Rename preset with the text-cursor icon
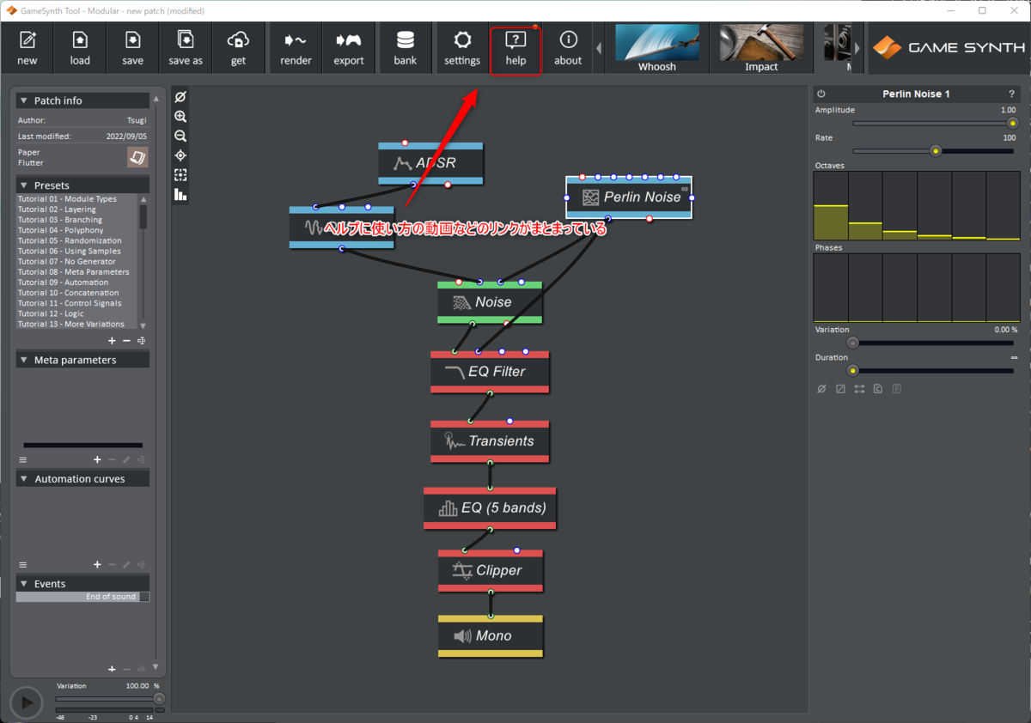The width and height of the screenshot is (1031, 723). (141, 341)
